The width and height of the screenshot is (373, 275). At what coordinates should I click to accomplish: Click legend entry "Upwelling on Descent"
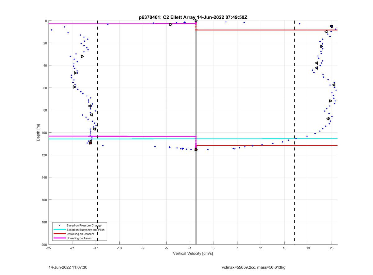(x=81, y=234)
